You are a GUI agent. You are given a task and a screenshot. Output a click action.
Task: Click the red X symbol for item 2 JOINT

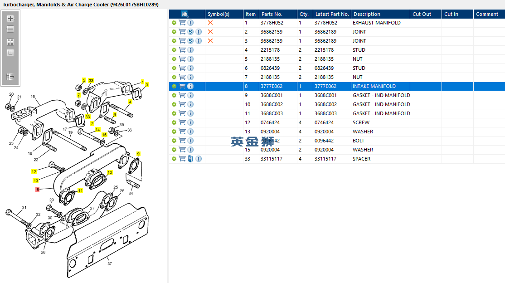coord(210,32)
